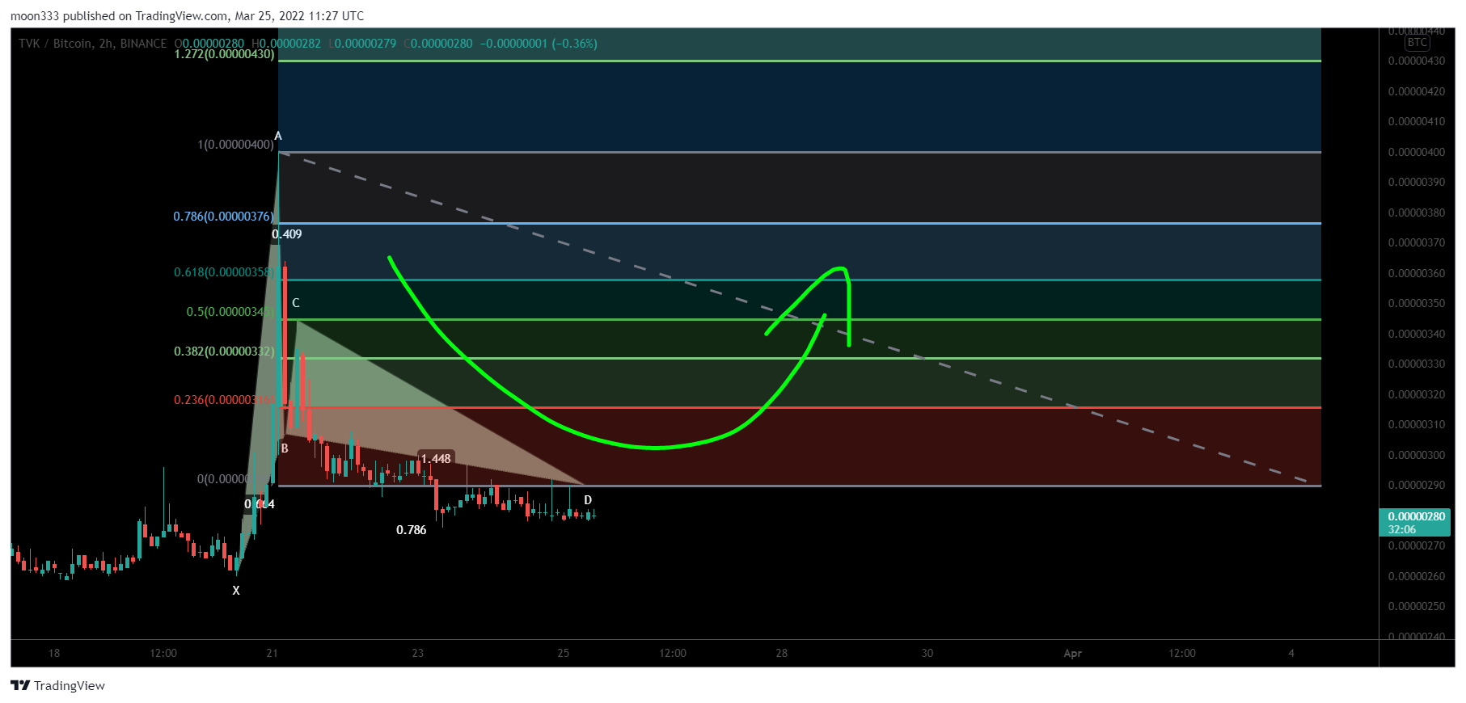Select the 0.618 Fibonacci level label
This screenshot has width=1466, height=703.
[224, 272]
